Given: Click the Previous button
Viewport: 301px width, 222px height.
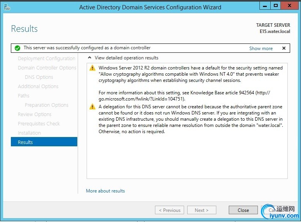Looking at the screenshot, I should 169,210.
